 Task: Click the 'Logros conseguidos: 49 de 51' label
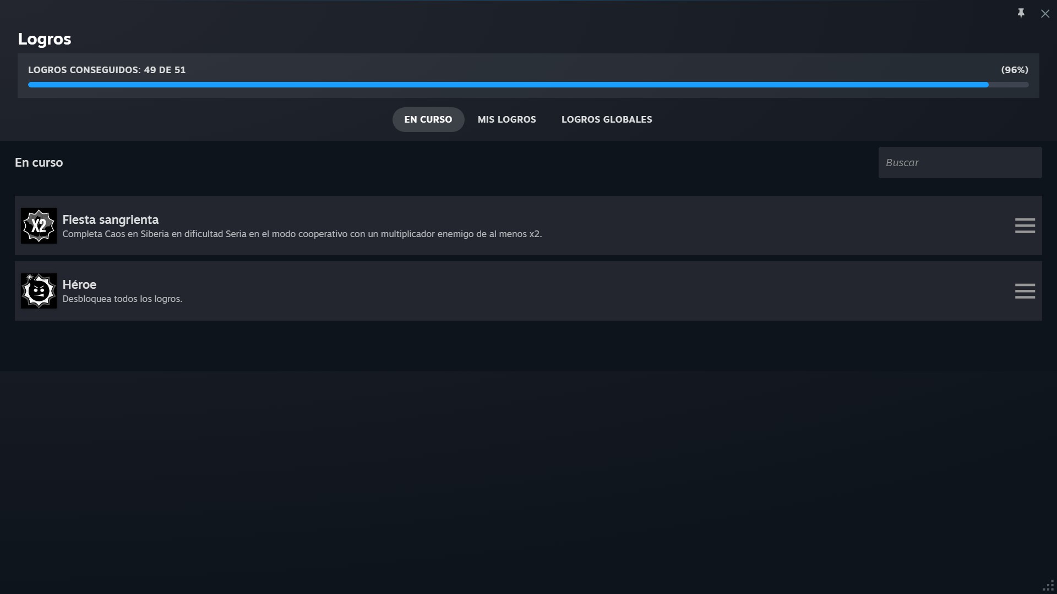click(107, 70)
